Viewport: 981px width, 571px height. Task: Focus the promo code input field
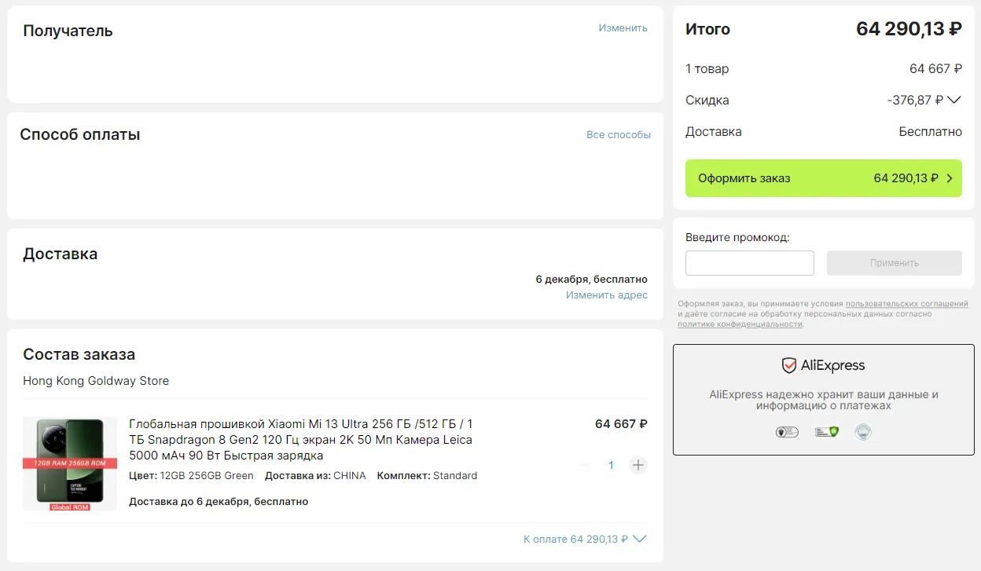(749, 263)
